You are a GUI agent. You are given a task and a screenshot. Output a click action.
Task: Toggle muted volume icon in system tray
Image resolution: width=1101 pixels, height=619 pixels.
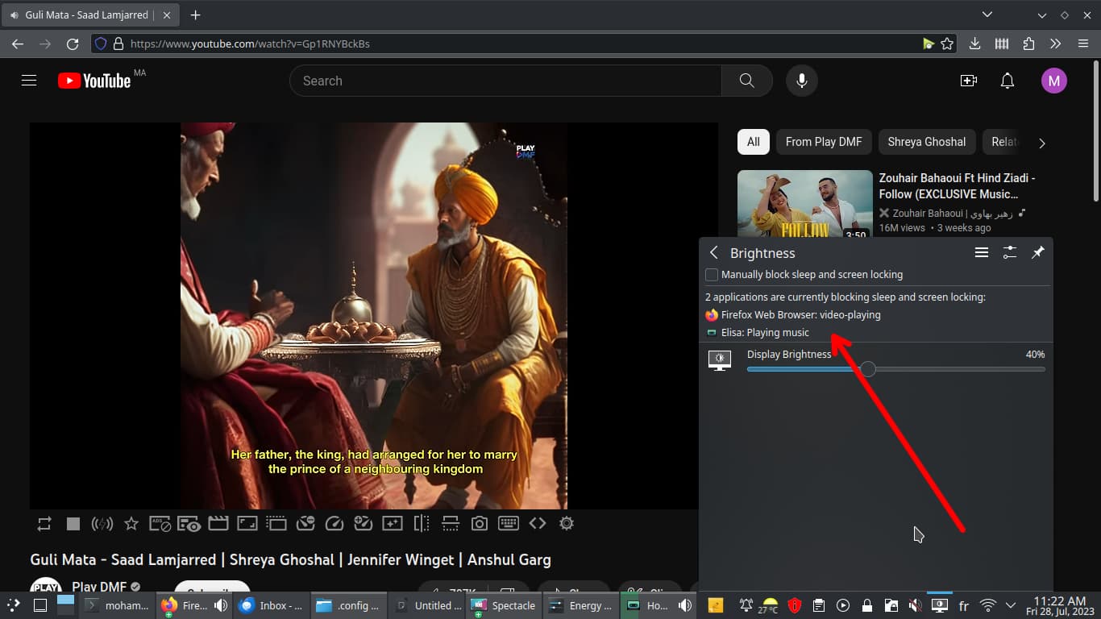point(915,605)
